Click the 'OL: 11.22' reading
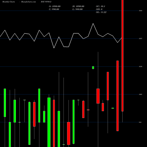Image resolution: width=147 pixels, height=147 pixels. point(101,12)
